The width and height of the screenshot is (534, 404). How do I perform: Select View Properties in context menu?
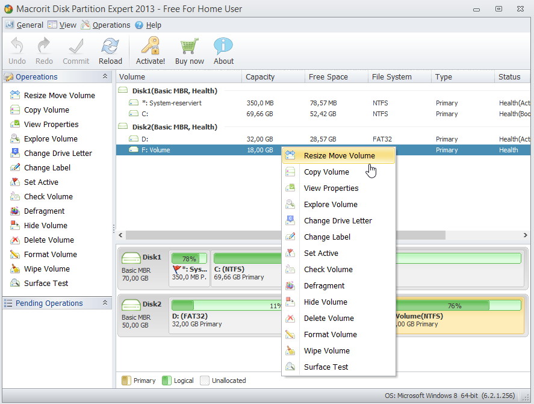click(x=339, y=188)
